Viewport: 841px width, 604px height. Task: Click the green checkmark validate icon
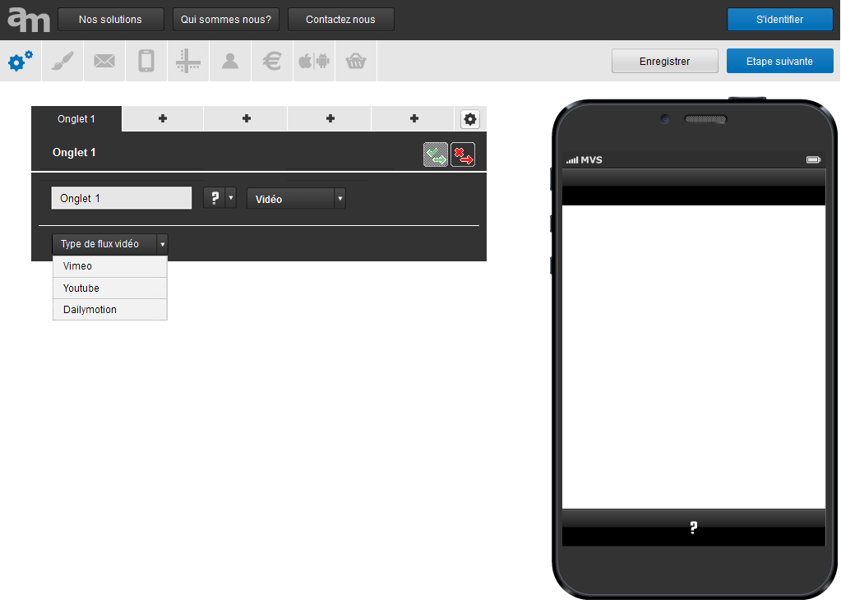(436, 154)
